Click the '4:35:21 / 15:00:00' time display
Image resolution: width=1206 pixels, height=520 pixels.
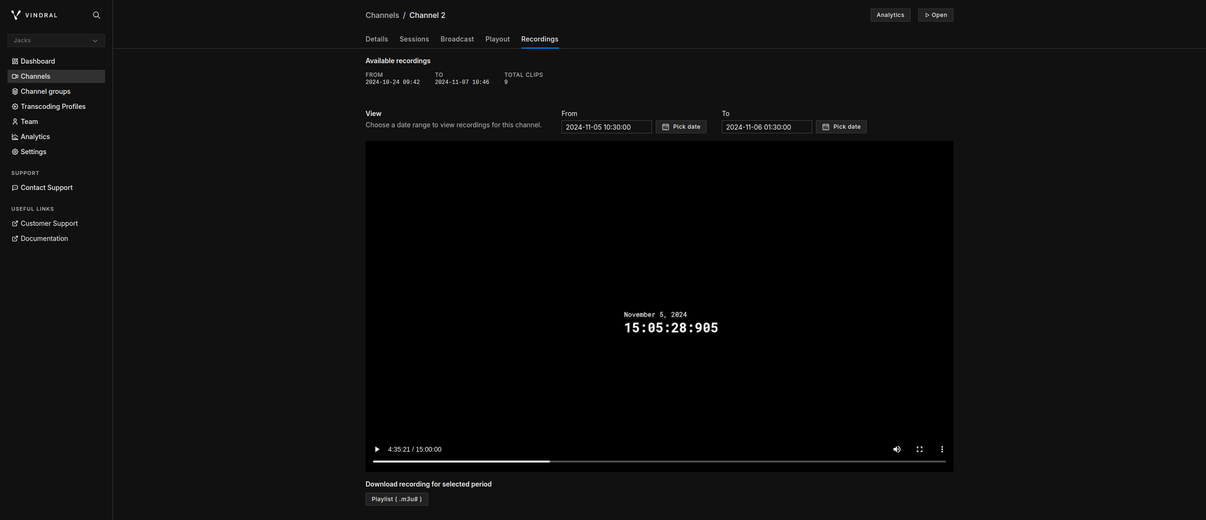pyautogui.click(x=415, y=449)
